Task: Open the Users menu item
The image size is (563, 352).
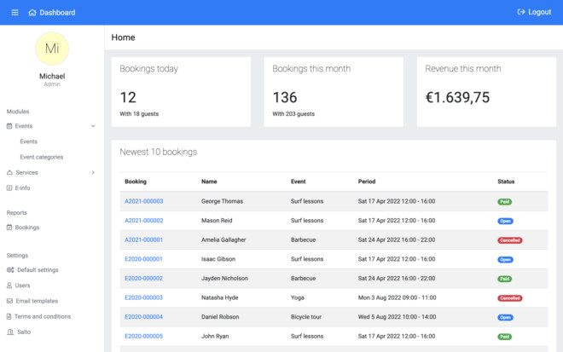Action: point(23,286)
